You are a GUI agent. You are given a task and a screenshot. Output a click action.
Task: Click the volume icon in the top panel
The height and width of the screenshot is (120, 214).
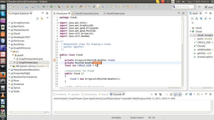(x=183, y=1)
